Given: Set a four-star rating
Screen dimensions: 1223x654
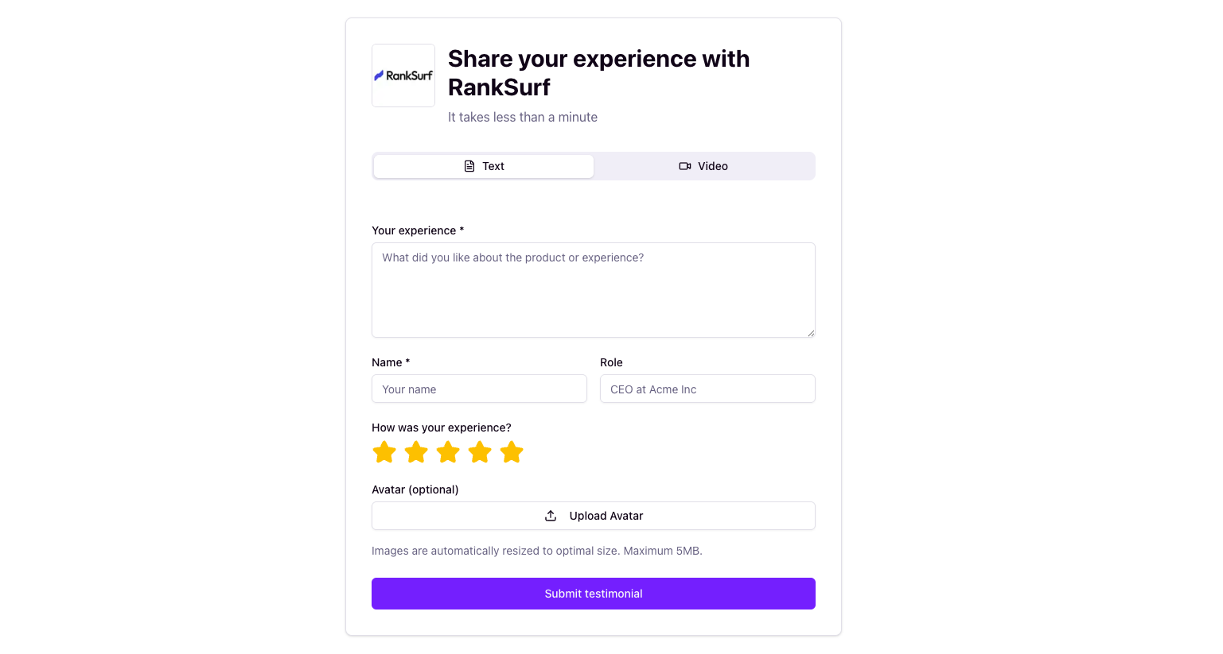Looking at the screenshot, I should click(x=480, y=451).
